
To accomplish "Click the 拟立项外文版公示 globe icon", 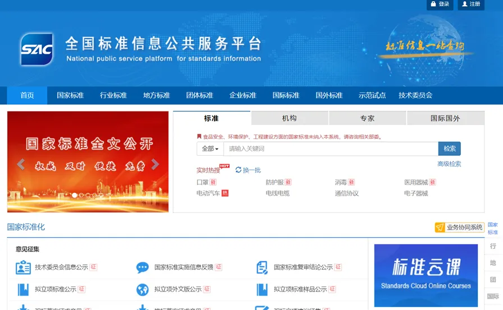I will 143,289.
